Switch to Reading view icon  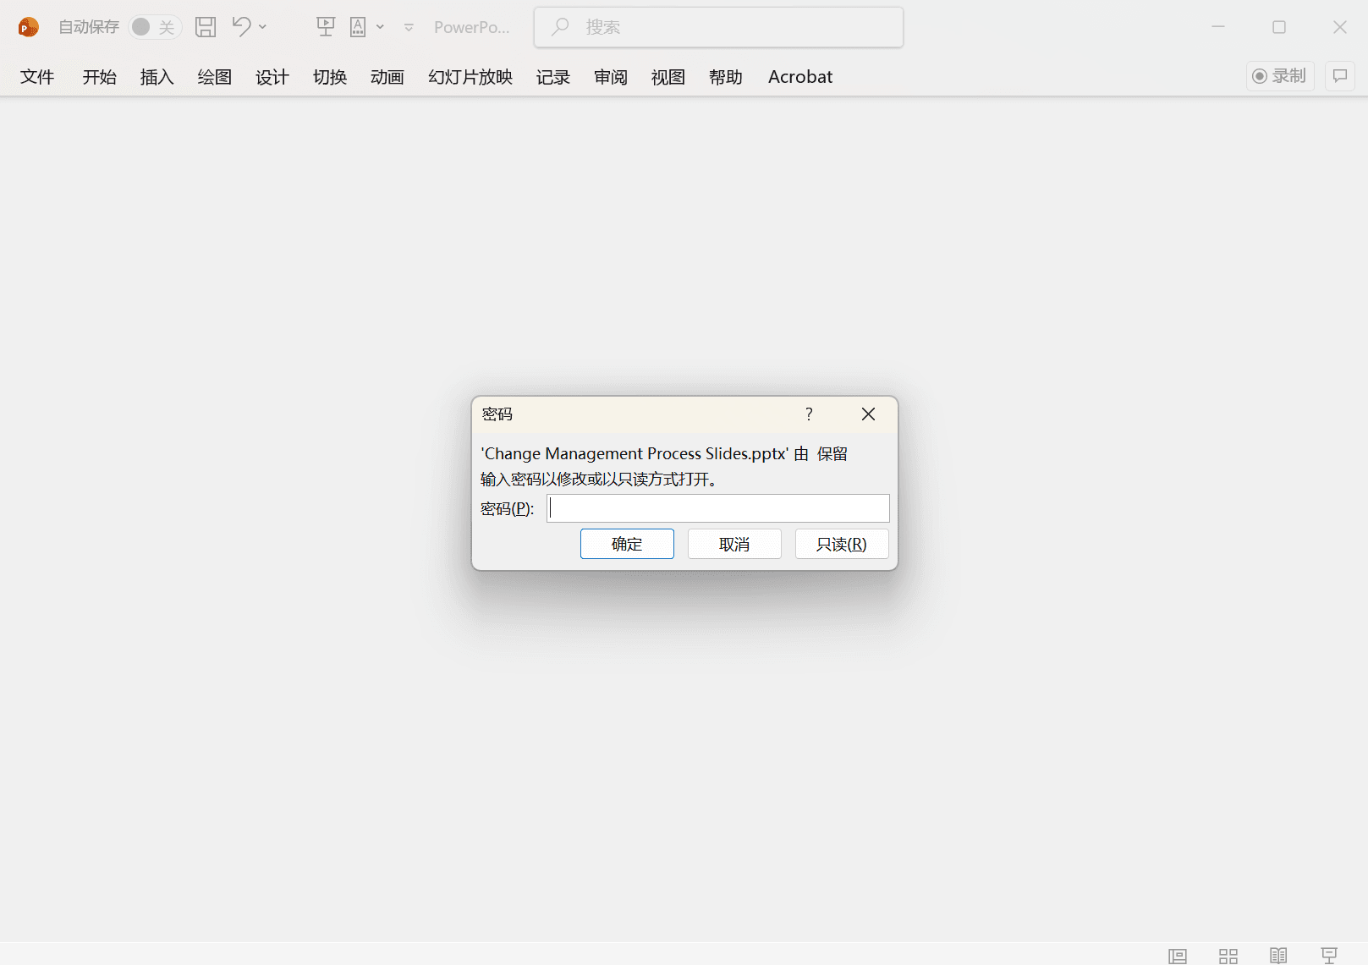point(1278,956)
